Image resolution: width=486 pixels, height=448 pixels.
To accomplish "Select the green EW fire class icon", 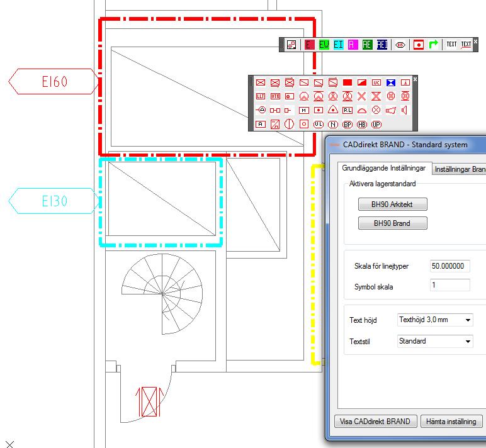I will click(x=324, y=45).
